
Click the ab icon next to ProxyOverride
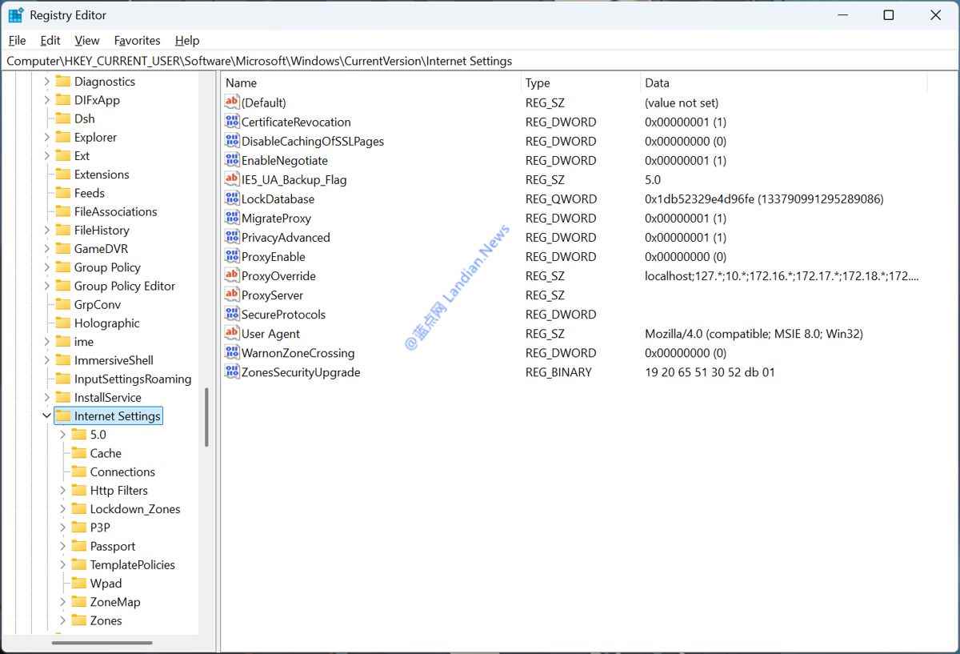(x=230, y=275)
